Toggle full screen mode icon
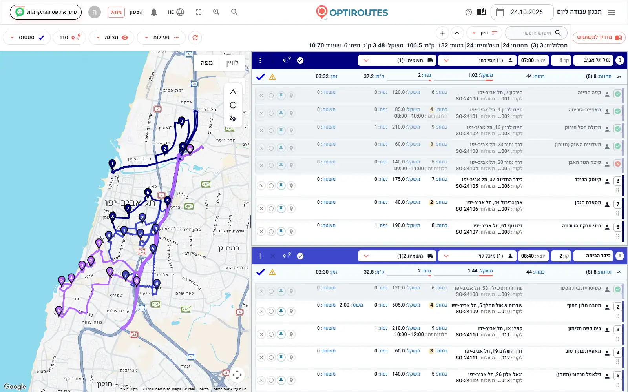628x392 pixels. click(x=199, y=12)
